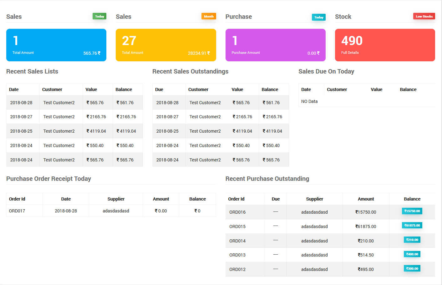Image resolution: width=442 pixels, height=285 pixels.
Task: Open the Recent Purchase Outstanding section
Action: [267, 179]
